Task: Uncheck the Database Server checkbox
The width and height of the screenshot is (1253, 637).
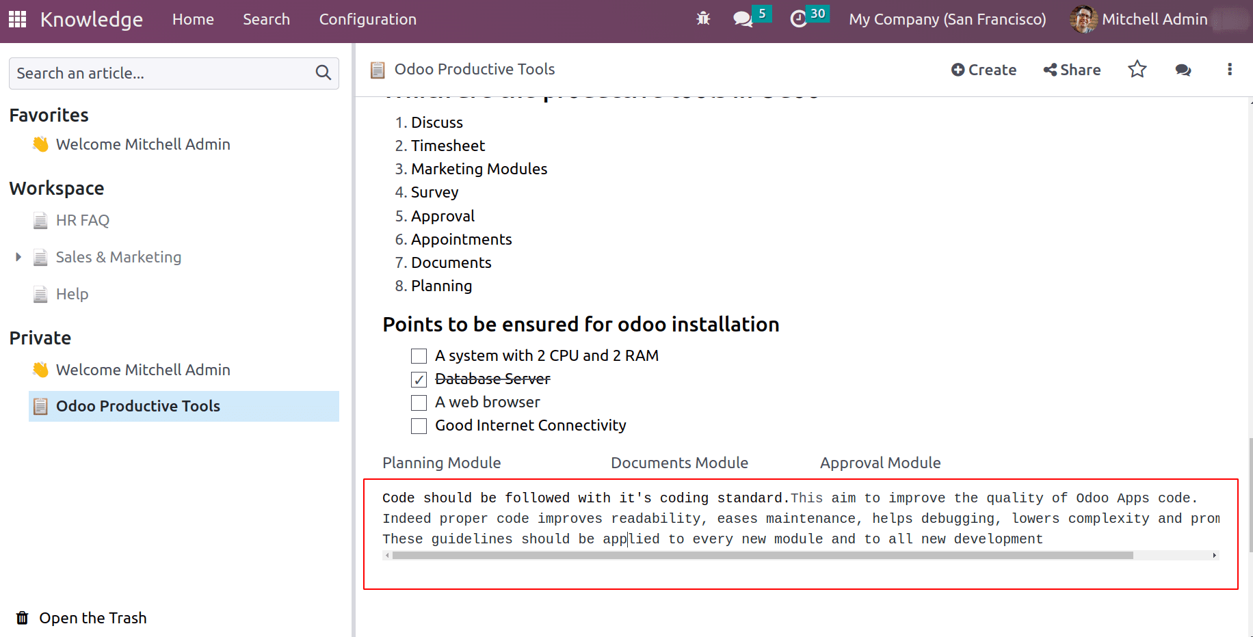Action: point(419,379)
